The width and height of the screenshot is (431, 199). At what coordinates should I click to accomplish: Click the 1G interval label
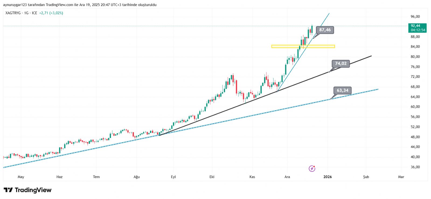pos(26,13)
